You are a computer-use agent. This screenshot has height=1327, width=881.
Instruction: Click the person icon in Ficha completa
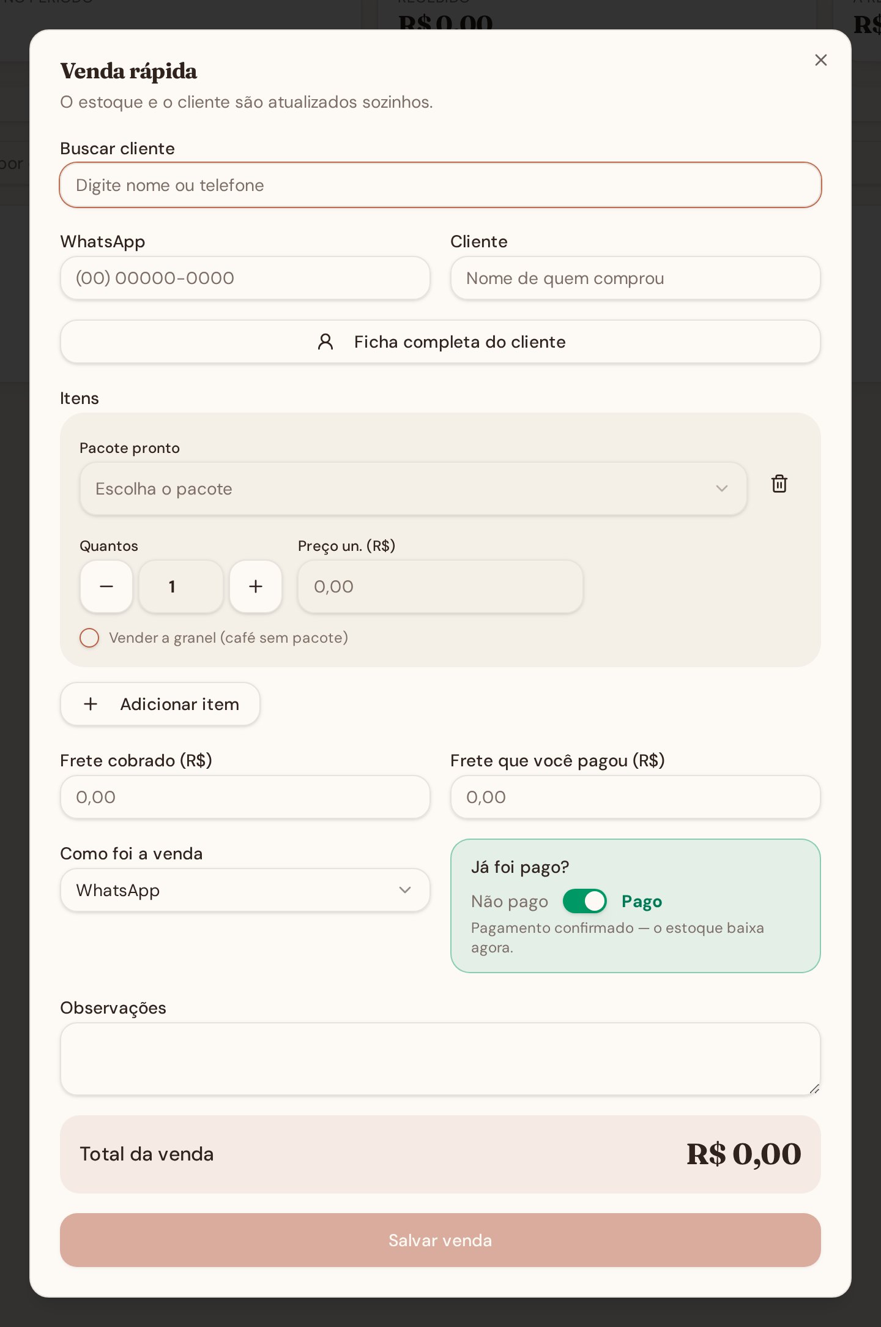click(325, 342)
